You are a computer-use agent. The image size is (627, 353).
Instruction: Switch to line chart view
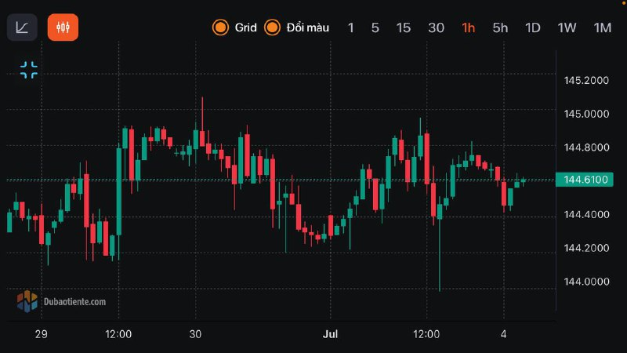point(22,27)
